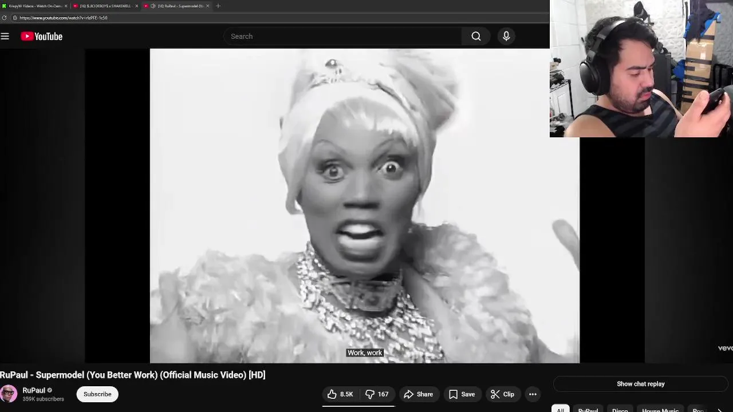Focus the YouTube search field
The image size is (733, 412).
coord(342,36)
